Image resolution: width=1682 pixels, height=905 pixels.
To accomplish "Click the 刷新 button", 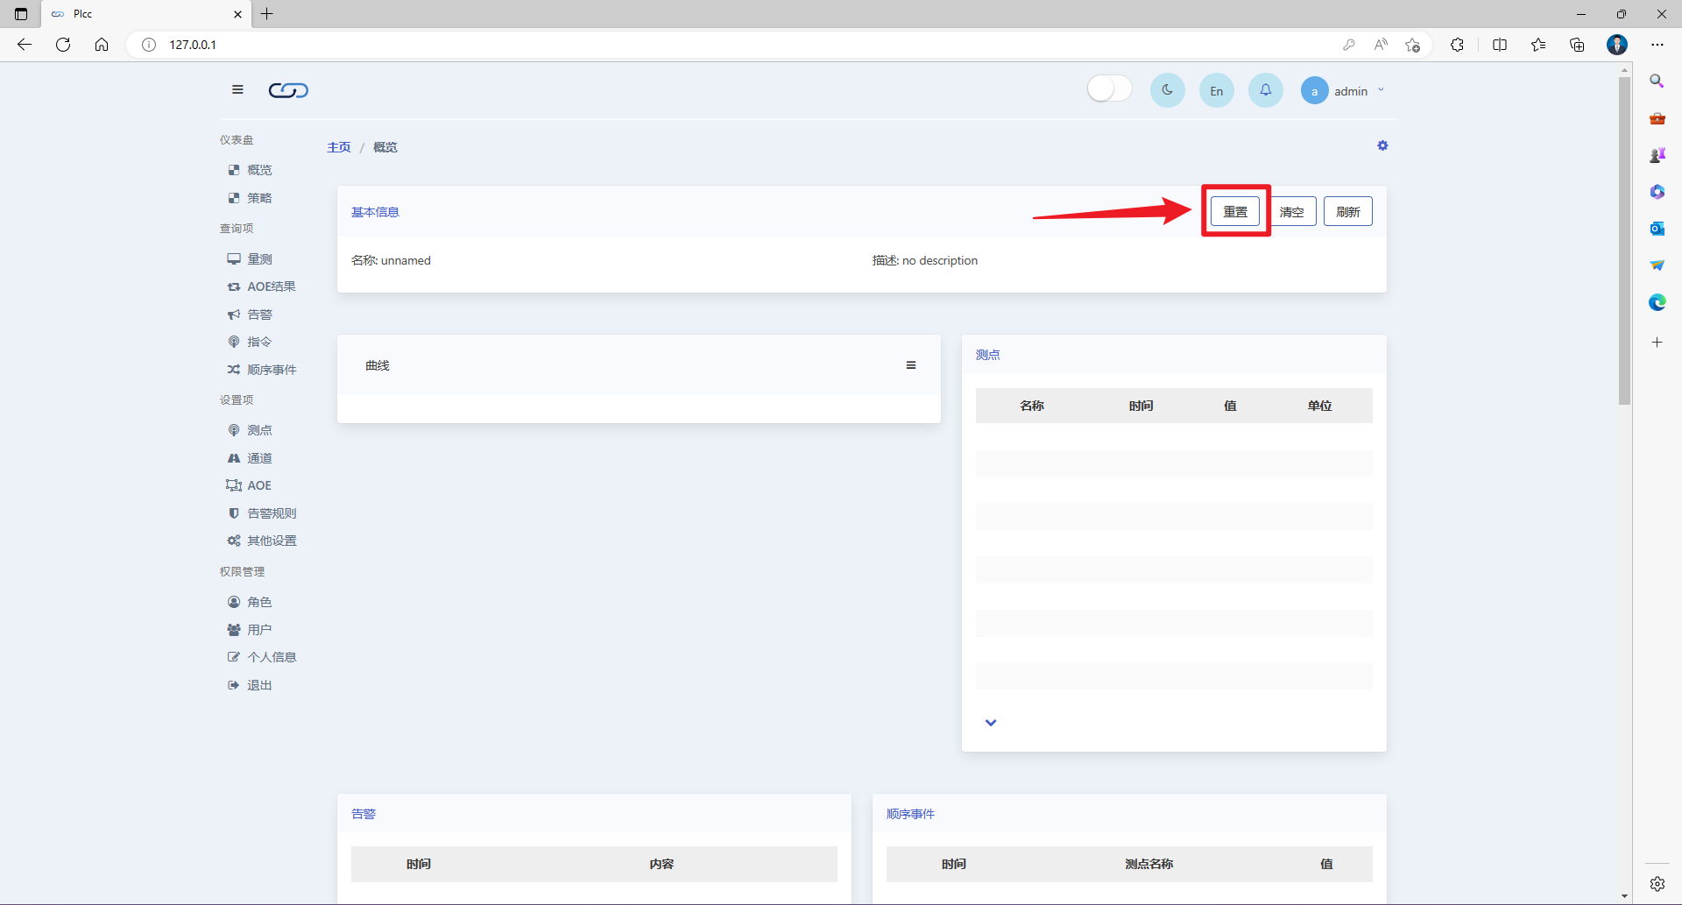I will (x=1347, y=211).
